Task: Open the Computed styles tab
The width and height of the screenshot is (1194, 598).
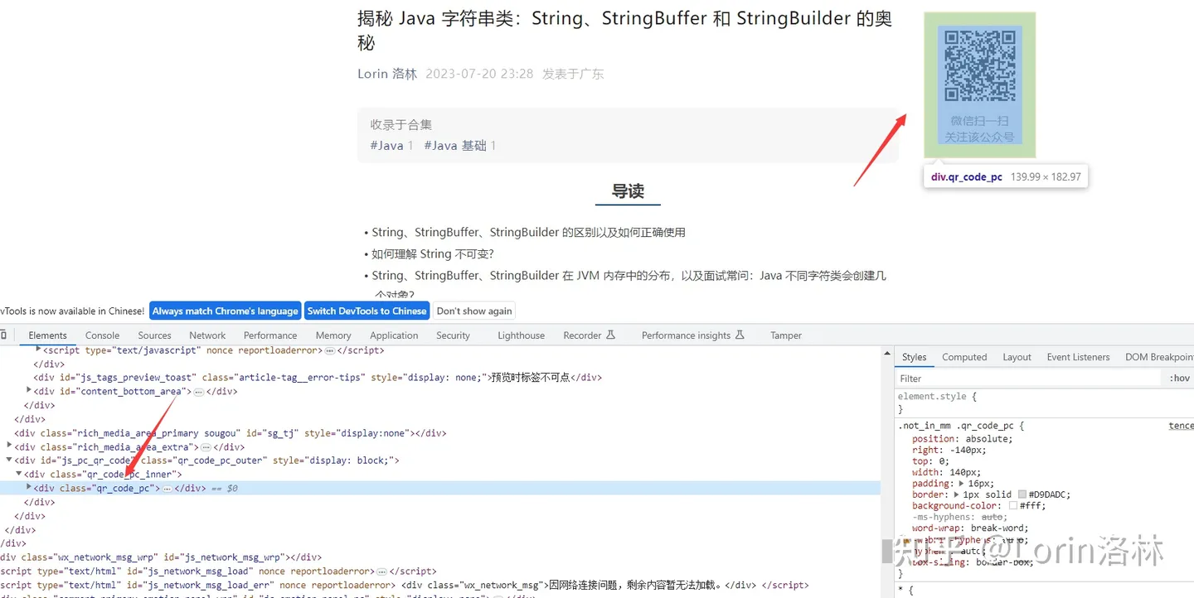Action: (964, 357)
